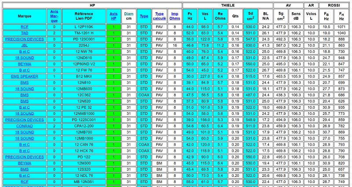Open the BEYMA link for 12P80ND V2
Viewport: 352px width, 187px height.
coord(25,64)
